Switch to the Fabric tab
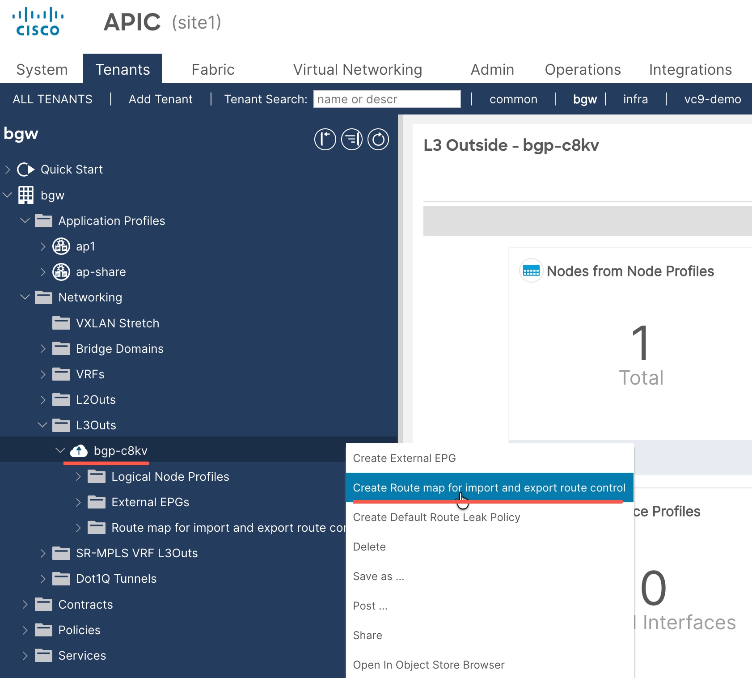The width and height of the screenshot is (752, 678). (213, 69)
